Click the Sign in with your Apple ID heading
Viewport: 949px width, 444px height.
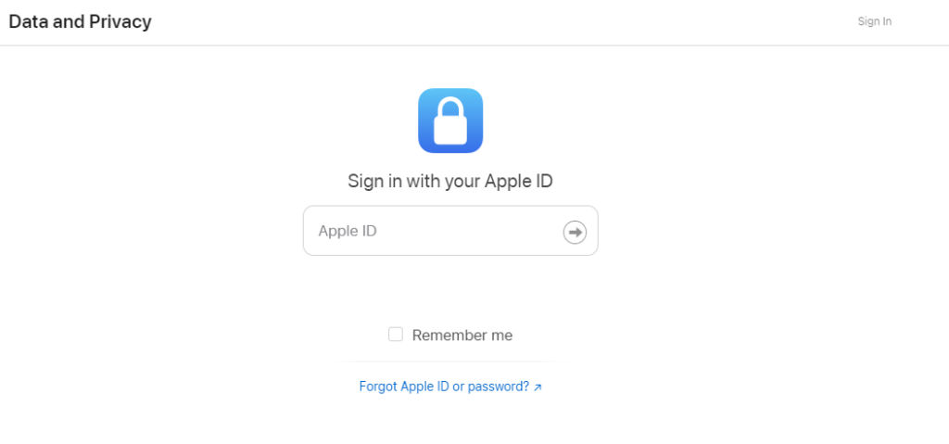[x=450, y=181]
